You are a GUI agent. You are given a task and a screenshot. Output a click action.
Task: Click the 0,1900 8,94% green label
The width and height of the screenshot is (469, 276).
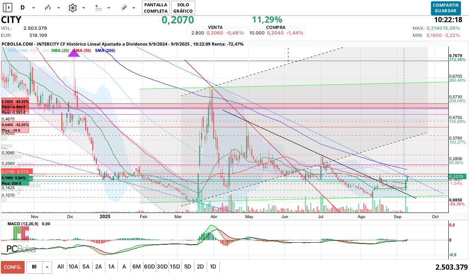[15, 178]
